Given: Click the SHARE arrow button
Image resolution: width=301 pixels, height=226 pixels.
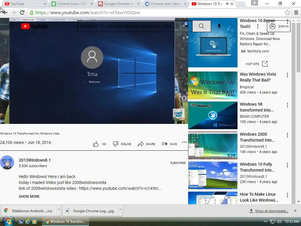Looking at the screenshot, I should [x=146, y=144].
